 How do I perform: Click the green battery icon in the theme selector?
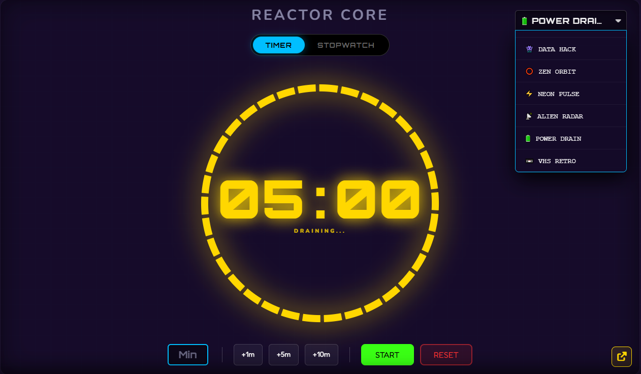pos(524,20)
